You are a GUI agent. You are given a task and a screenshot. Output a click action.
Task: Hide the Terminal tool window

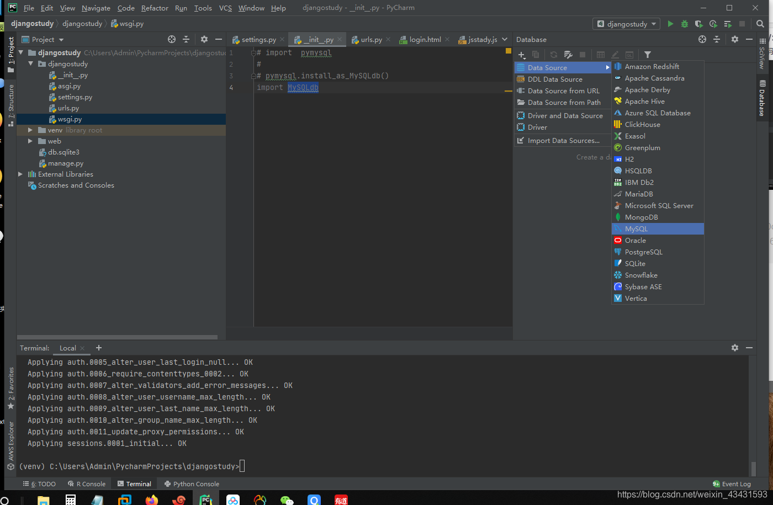[x=749, y=348]
